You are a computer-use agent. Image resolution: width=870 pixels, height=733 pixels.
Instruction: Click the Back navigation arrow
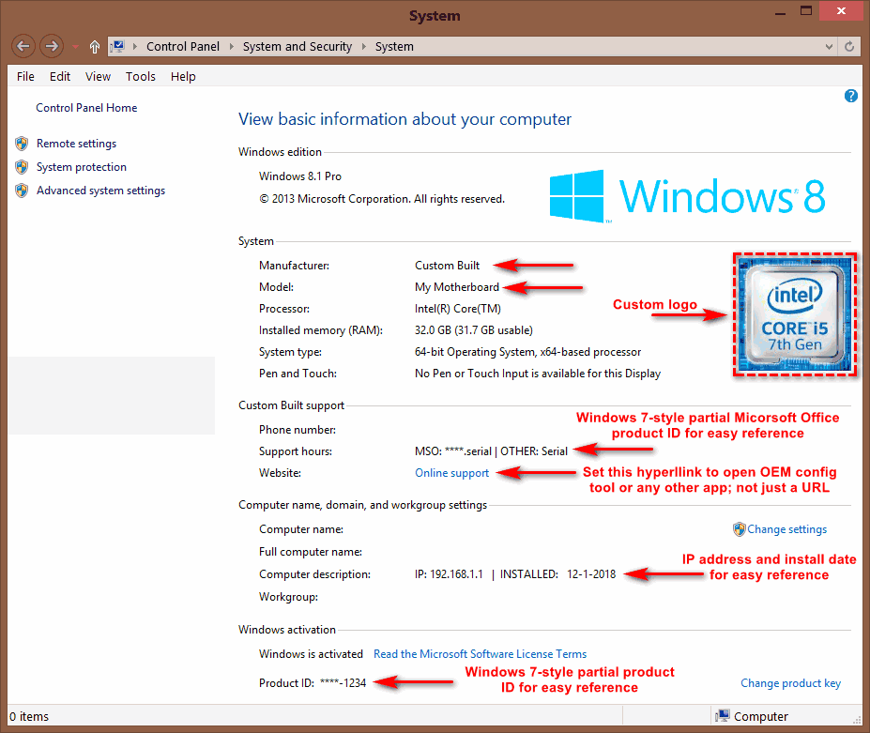(24, 46)
